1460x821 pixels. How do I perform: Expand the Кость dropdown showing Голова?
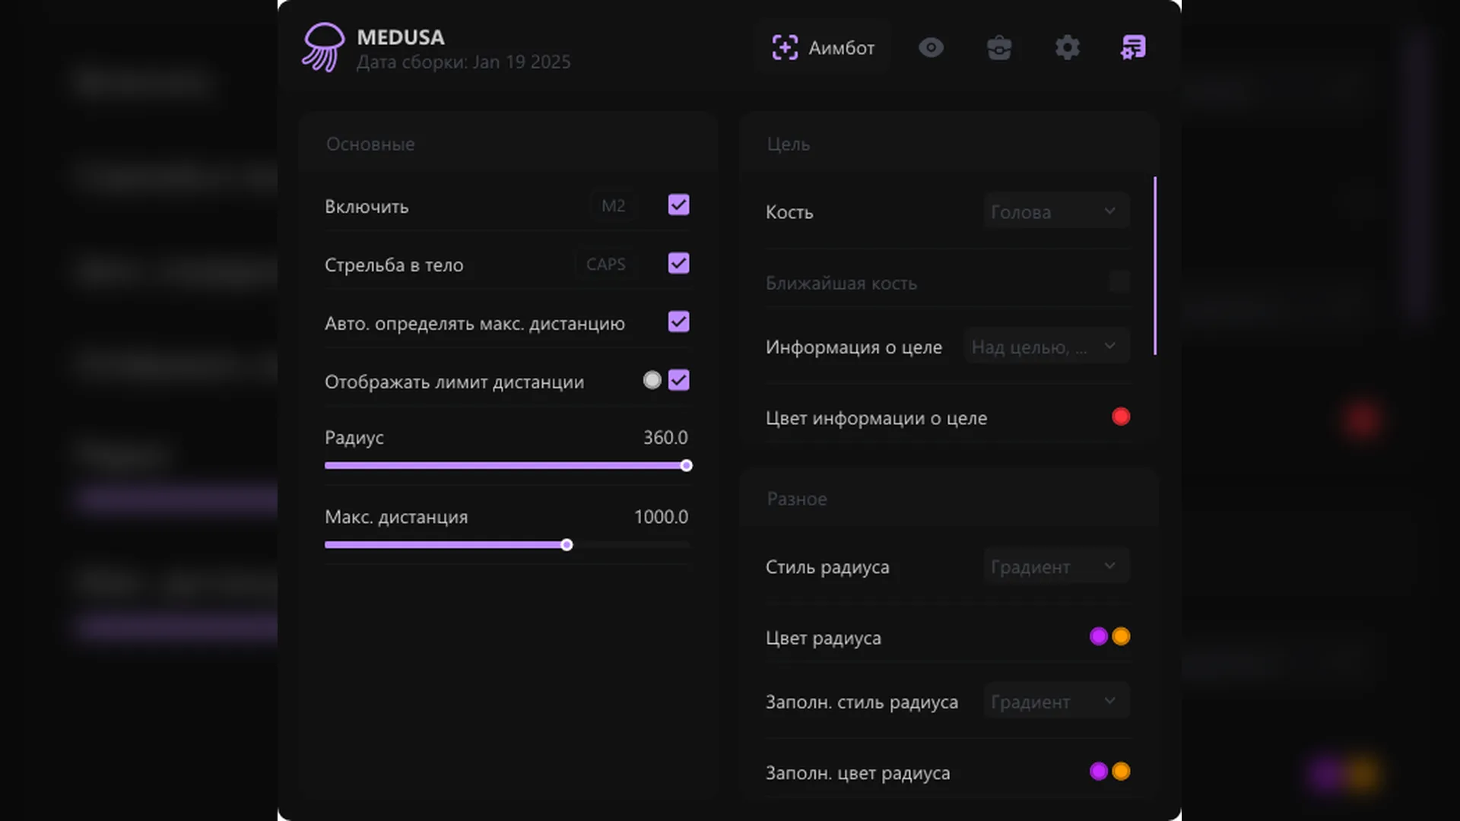point(1055,211)
